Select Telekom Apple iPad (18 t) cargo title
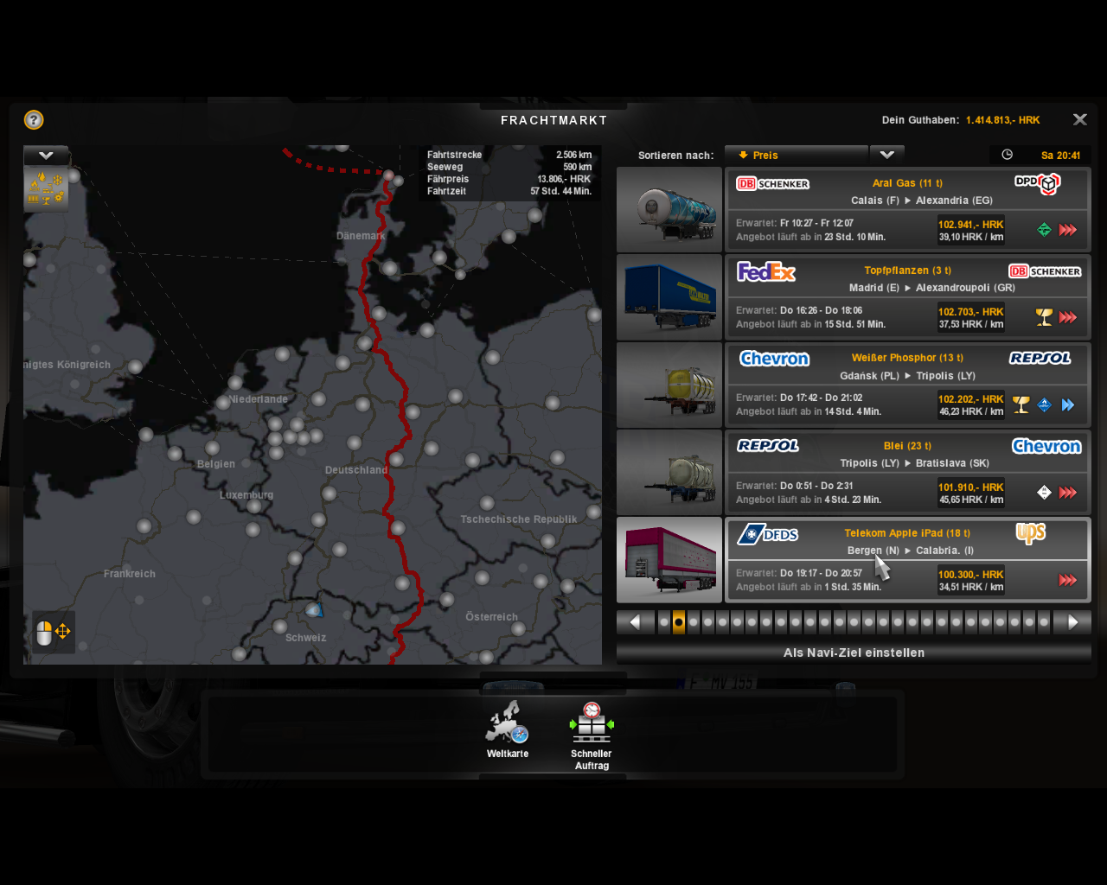Viewport: 1107px width, 885px height. tap(907, 533)
